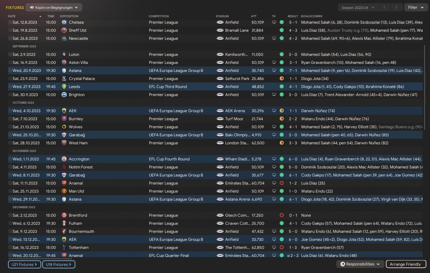Click the Sheff Utd club badge
The width and height of the screenshot is (430, 273).
pyautogui.click(x=64, y=30)
